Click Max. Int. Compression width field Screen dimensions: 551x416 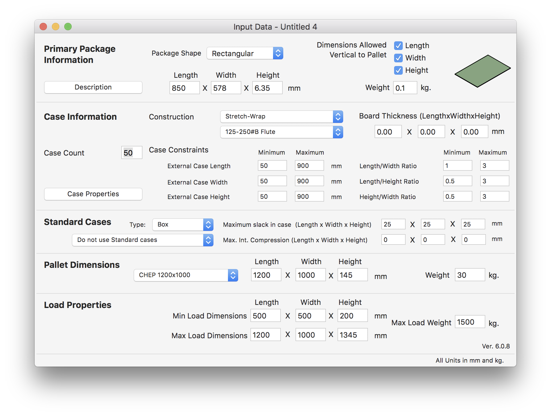point(433,240)
